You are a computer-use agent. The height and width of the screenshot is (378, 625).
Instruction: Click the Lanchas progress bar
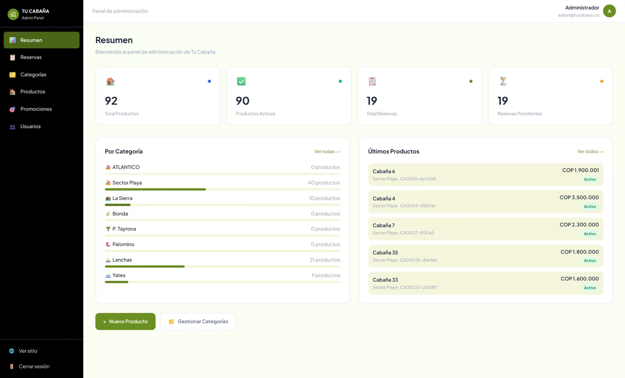223,266
